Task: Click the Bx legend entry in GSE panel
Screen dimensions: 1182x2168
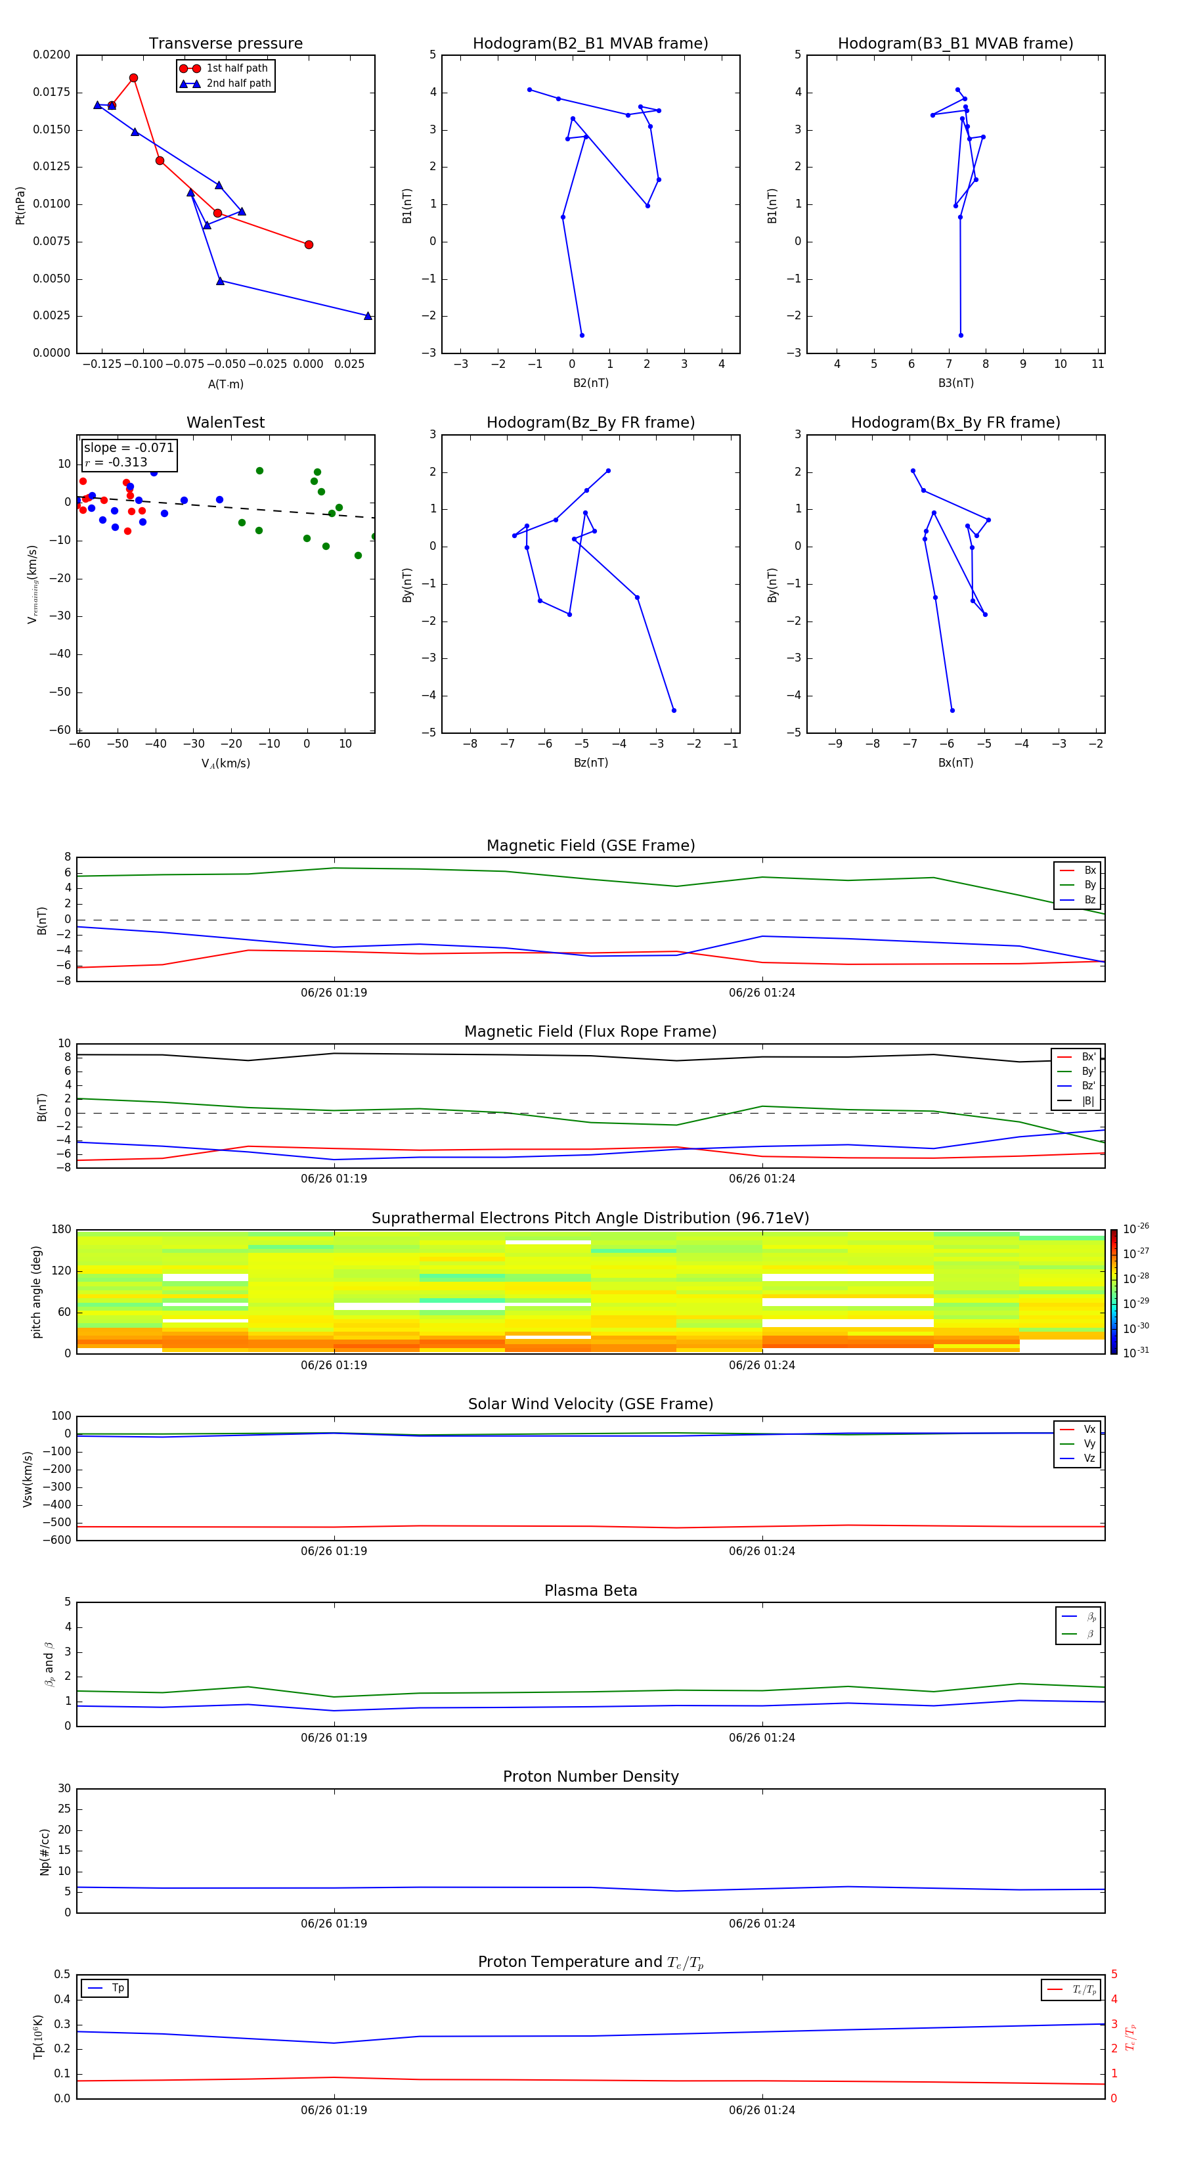Action: (x=1078, y=870)
